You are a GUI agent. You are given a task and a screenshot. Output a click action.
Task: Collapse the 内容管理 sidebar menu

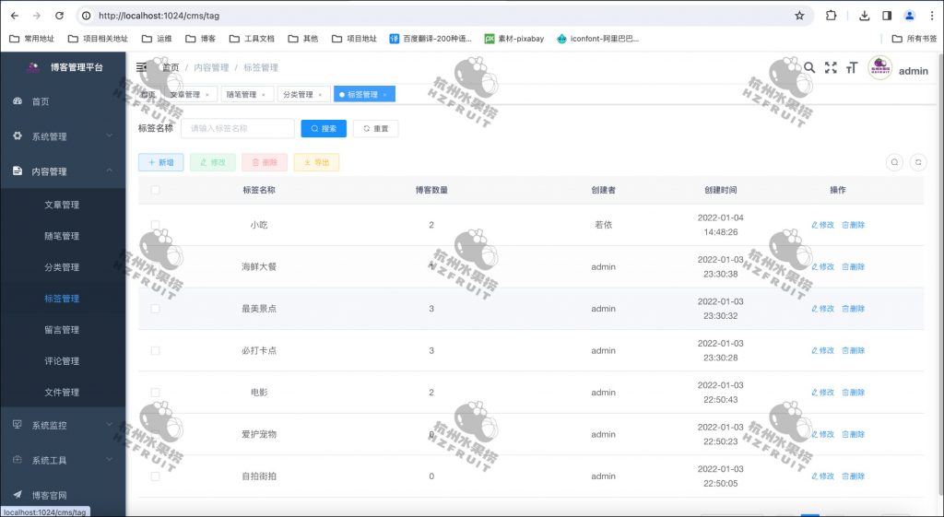(x=63, y=171)
